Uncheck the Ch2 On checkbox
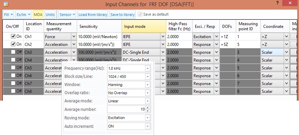The width and height of the screenshot is (299, 135). click(13, 44)
